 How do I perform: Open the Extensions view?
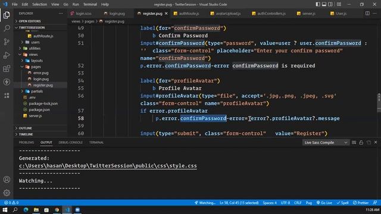click(x=7, y=69)
